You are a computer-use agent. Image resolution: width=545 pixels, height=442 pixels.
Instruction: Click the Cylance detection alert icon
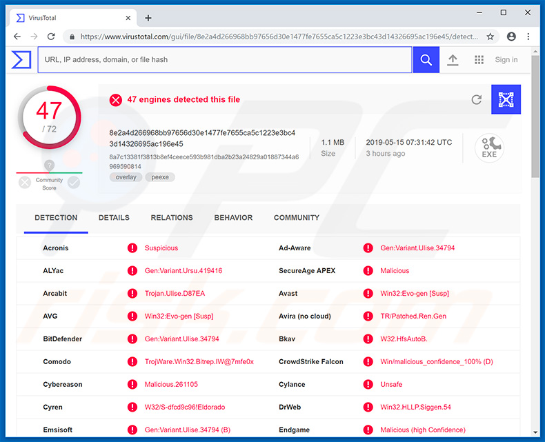point(368,384)
